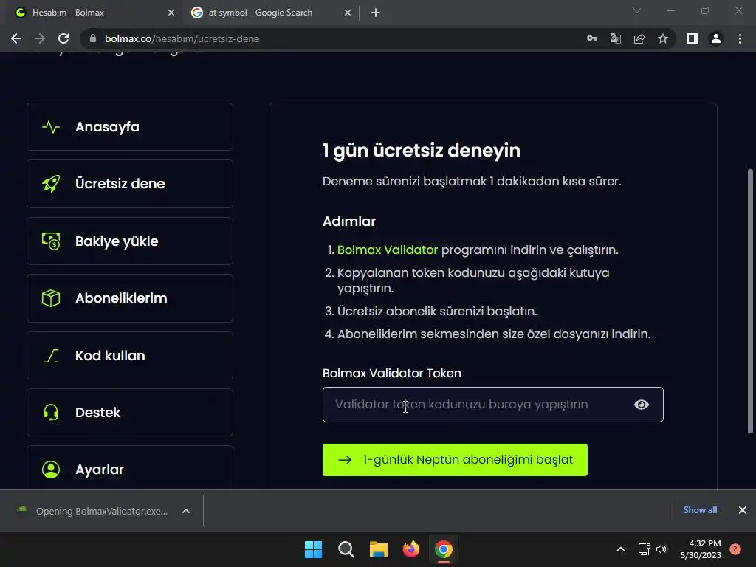Open a new browser tab
The width and height of the screenshot is (756, 567).
click(376, 13)
